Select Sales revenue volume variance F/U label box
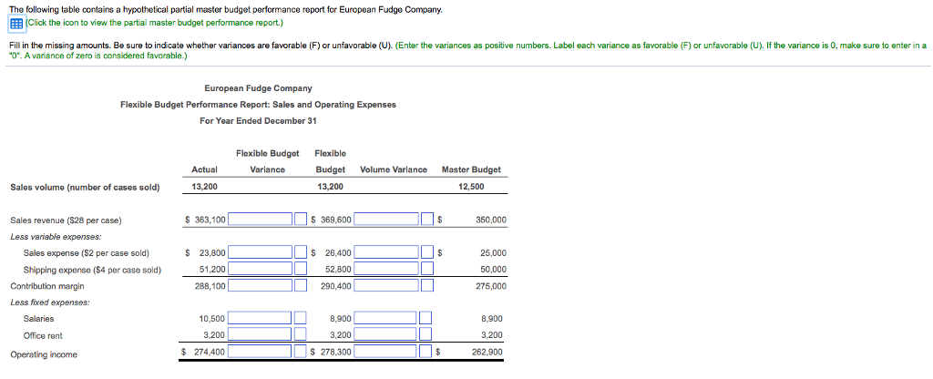933x379 pixels. (x=427, y=220)
